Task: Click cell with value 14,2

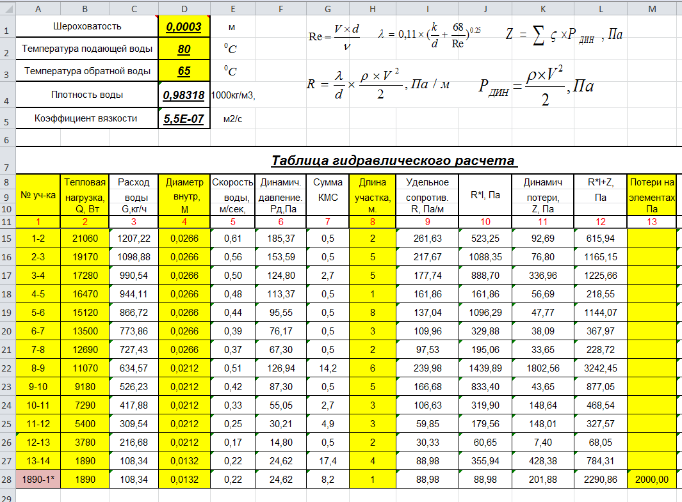Action: (328, 368)
